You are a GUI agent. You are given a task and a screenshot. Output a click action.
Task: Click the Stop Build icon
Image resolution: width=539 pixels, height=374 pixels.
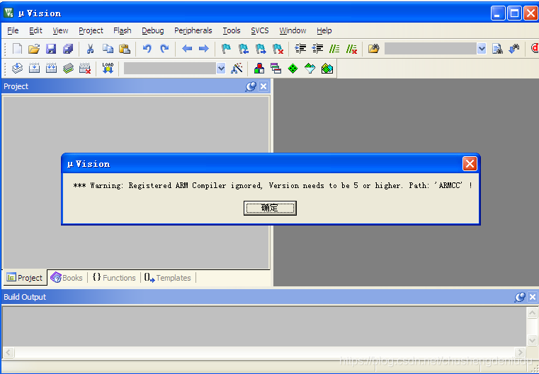click(85, 69)
